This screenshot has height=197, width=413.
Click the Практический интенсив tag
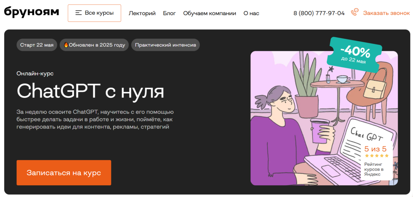coord(165,45)
